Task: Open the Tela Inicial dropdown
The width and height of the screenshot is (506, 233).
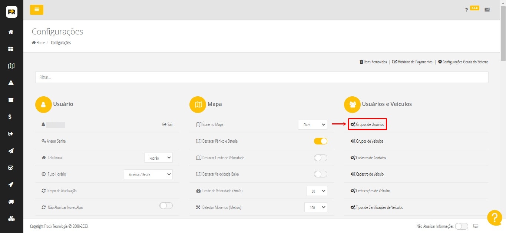Action: click(x=158, y=158)
